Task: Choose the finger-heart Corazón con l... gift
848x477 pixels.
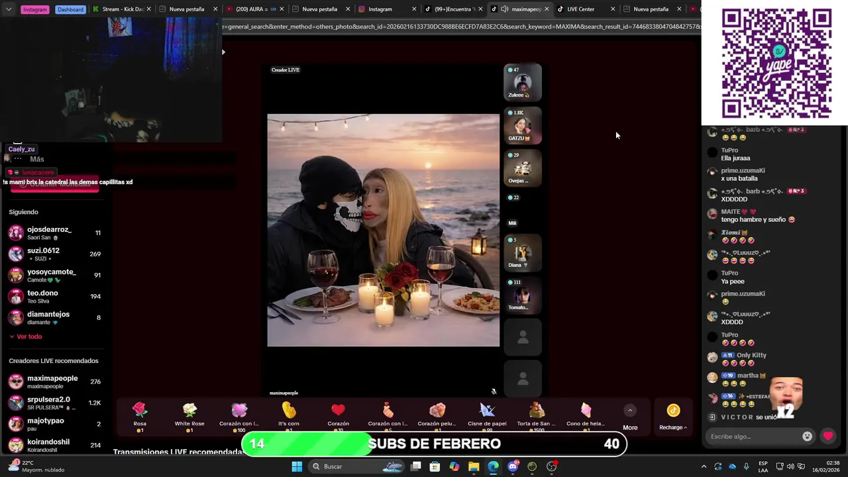Action: pyautogui.click(x=388, y=417)
